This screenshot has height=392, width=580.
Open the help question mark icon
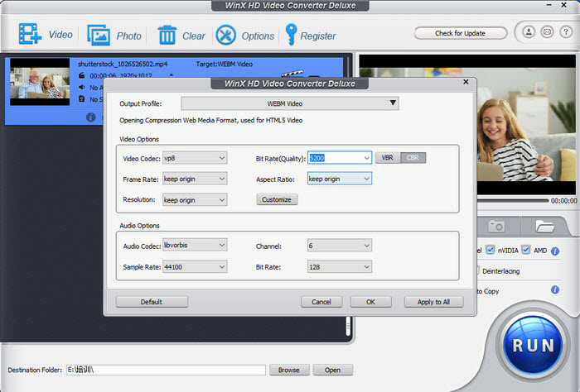tap(566, 32)
